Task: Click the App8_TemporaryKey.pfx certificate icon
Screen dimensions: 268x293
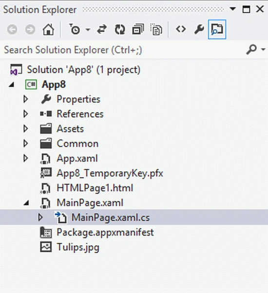Action: [46, 173]
